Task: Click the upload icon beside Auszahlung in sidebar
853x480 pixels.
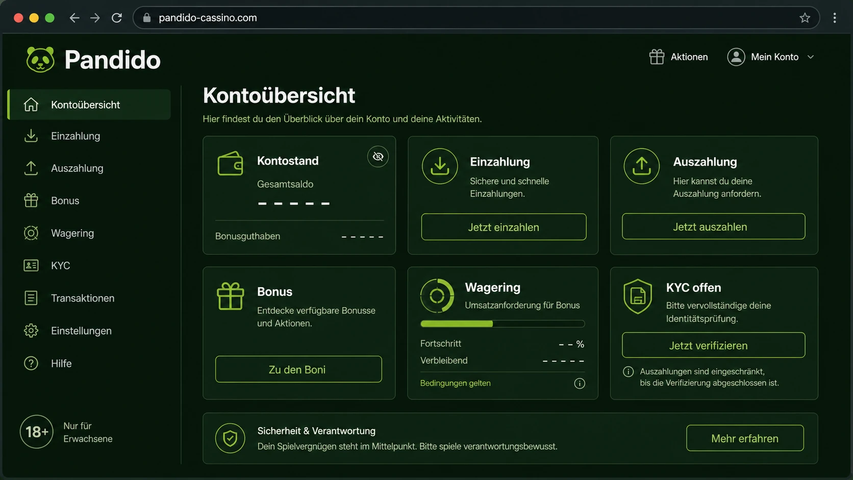Action: click(31, 168)
